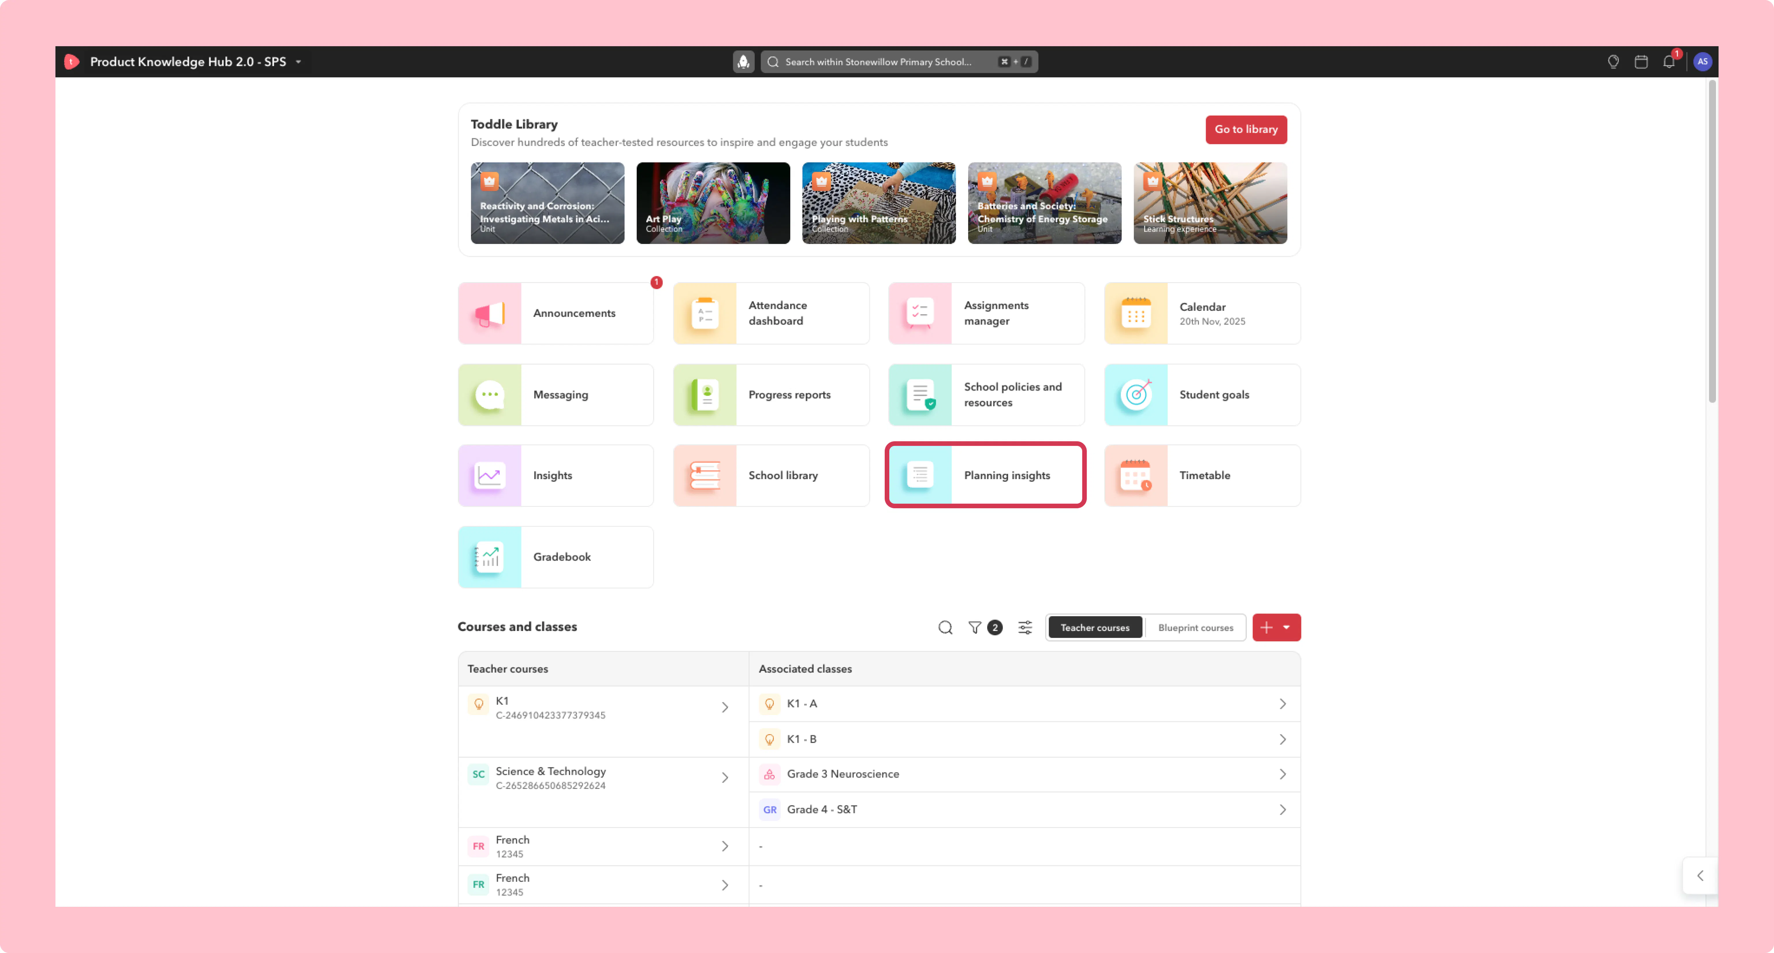Open the Announcements megaphone icon
Viewport: 1774px width, 953px height.
coord(490,314)
